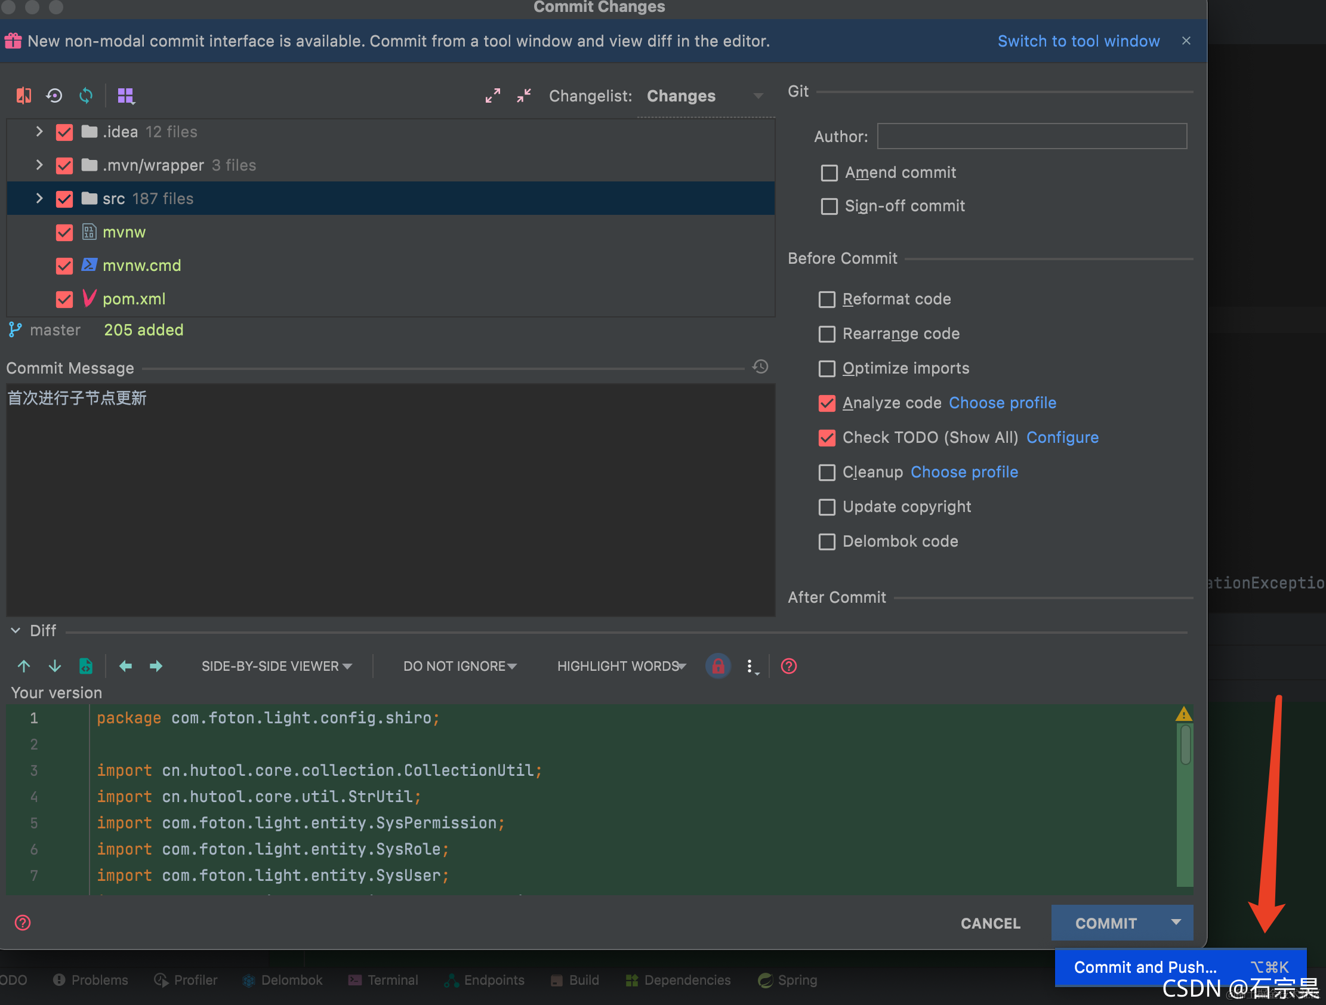Click Choose profile link for Cleanup
Image resolution: width=1326 pixels, height=1005 pixels.
964,472
